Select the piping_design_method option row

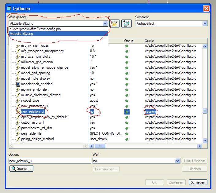[x=37, y=139]
